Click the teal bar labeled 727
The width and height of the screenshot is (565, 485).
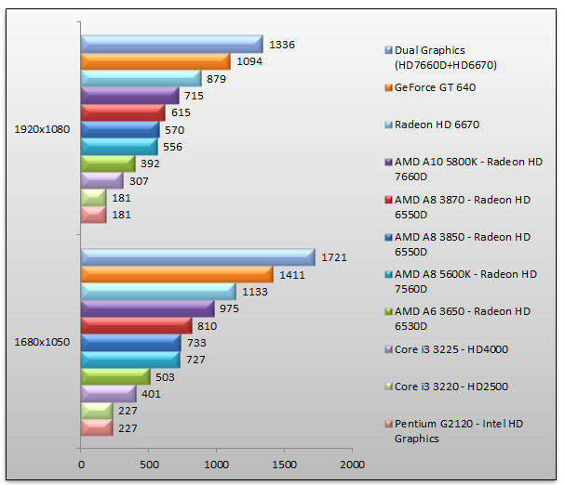[x=130, y=360]
